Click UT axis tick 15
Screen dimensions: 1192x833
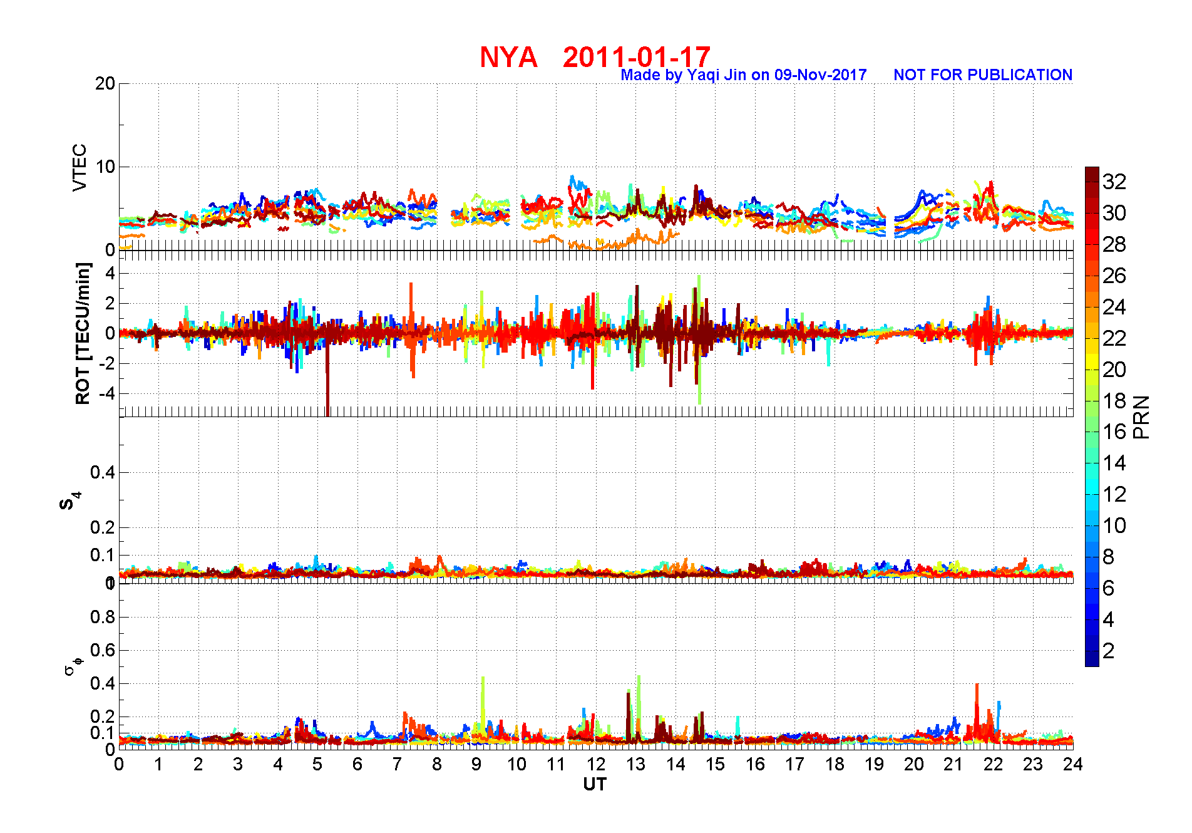pyautogui.click(x=715, y=764)
